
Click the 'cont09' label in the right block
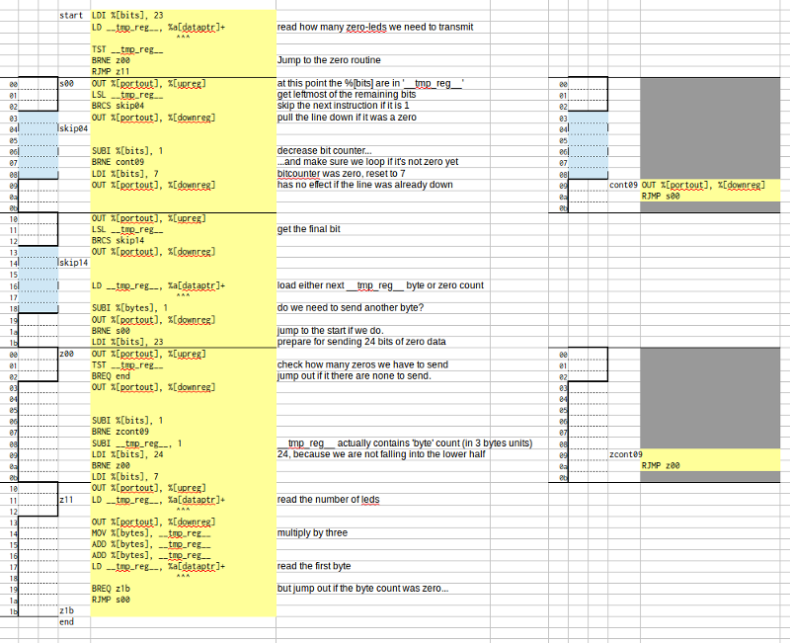623,185
